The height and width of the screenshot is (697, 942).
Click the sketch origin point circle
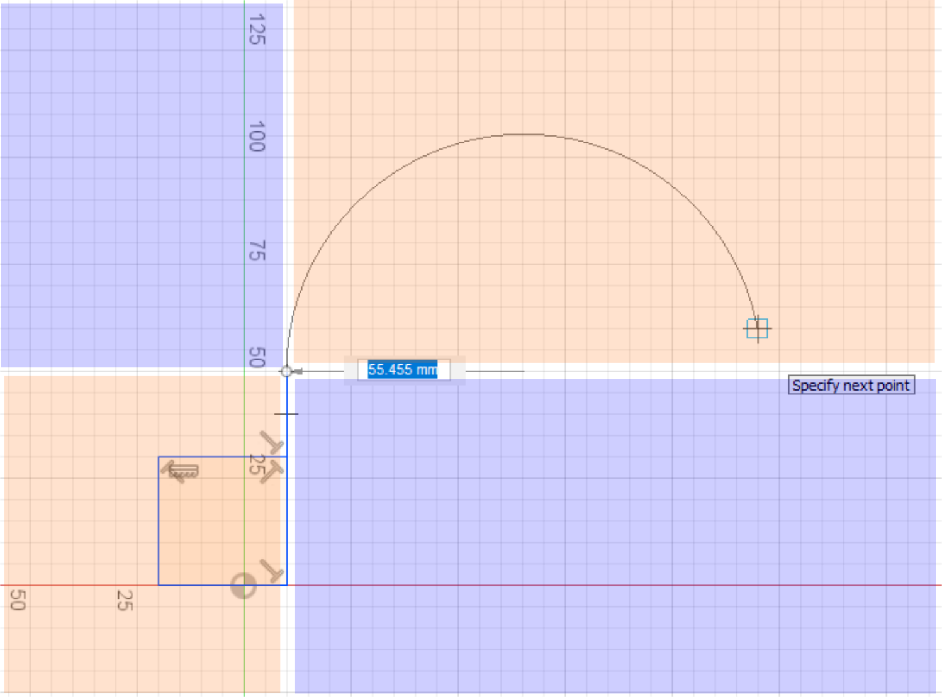[244, 586]
